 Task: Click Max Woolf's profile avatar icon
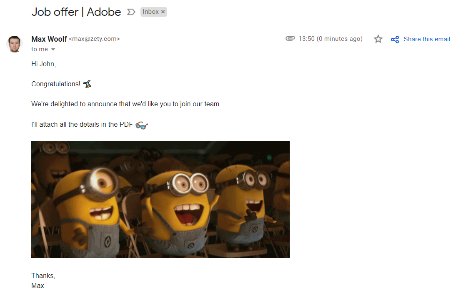pyautogui.click(x=14, y=43)
